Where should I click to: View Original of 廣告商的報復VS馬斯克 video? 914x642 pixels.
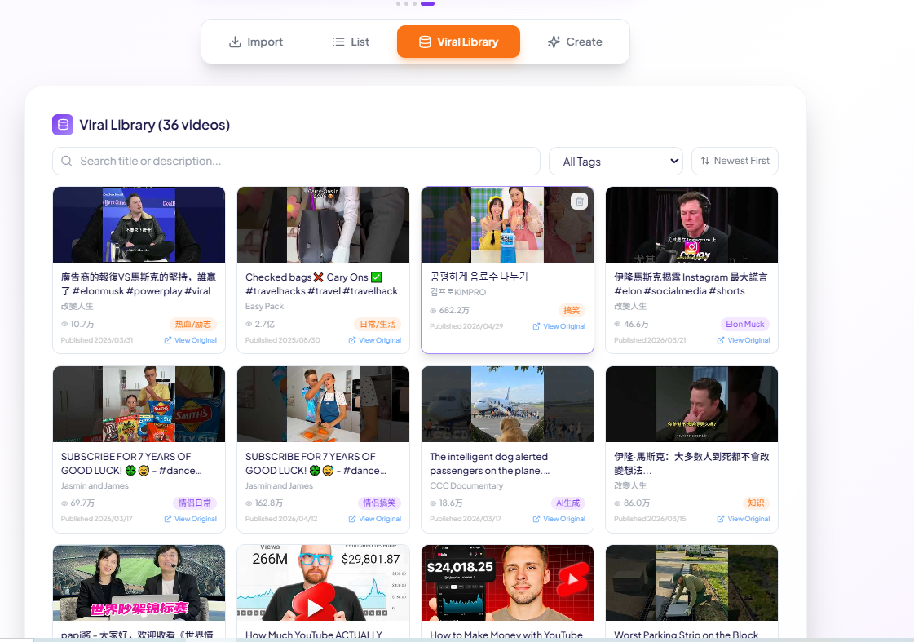191,340
